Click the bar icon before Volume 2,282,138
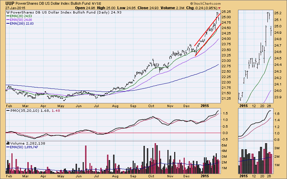 [8, 143]
